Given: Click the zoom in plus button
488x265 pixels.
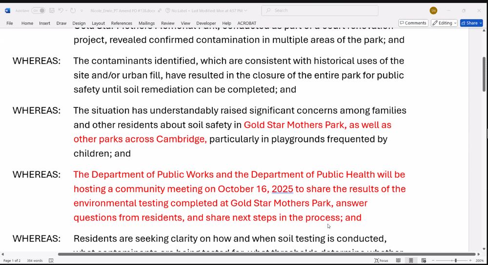Looking at the screenshot, I should coord(470,261).
